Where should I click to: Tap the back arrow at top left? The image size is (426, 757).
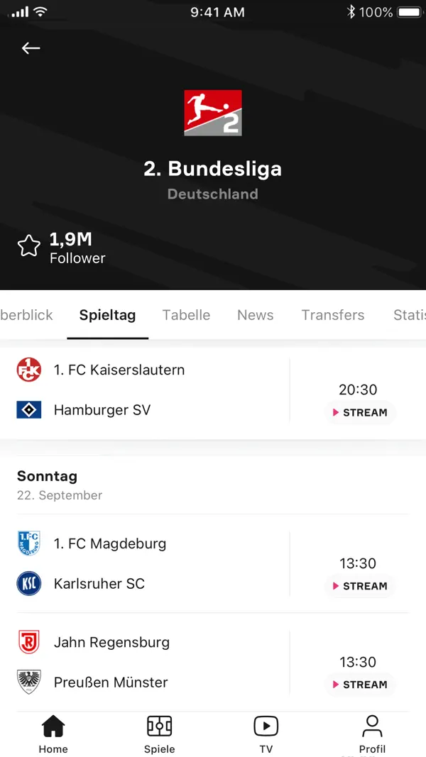coord(31,48)
